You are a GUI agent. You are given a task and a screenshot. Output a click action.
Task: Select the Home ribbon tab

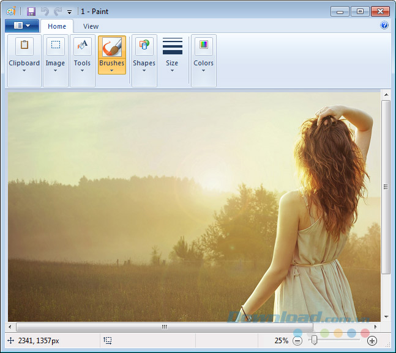[57, 26]
